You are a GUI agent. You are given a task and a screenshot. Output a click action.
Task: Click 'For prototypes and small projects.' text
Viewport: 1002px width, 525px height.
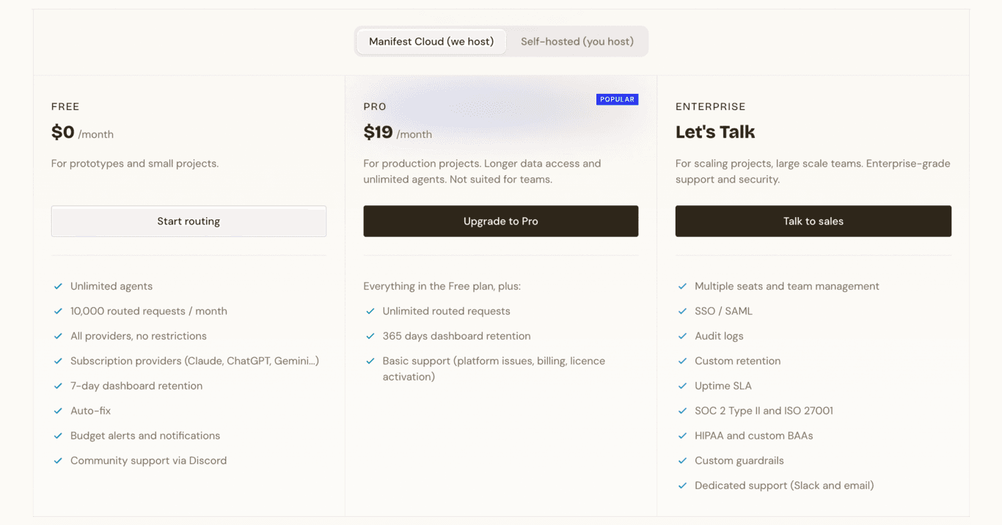(x=135, y=164)
